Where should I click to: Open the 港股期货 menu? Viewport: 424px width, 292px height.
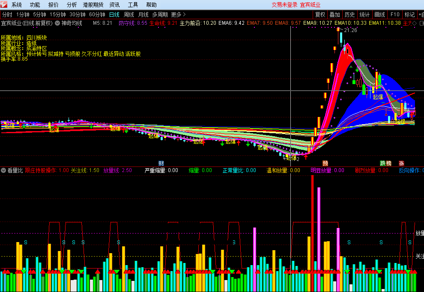pos(93,5)
